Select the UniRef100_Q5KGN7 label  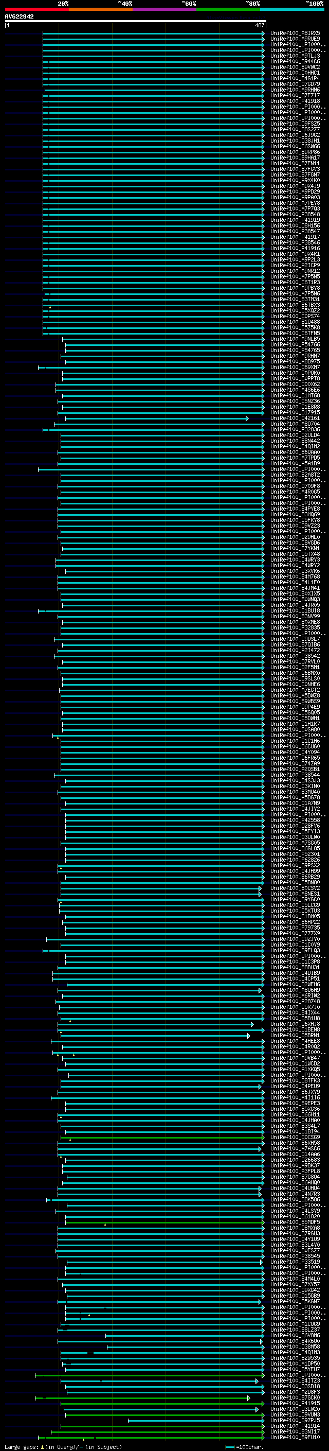[x=295, y=1302]
